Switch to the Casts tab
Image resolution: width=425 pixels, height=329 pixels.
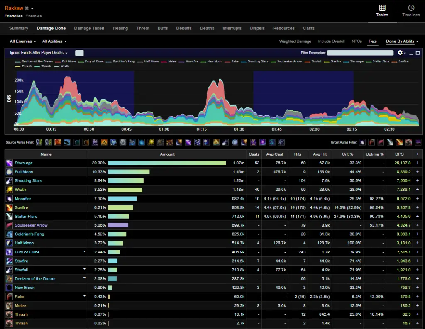point(308,28)
